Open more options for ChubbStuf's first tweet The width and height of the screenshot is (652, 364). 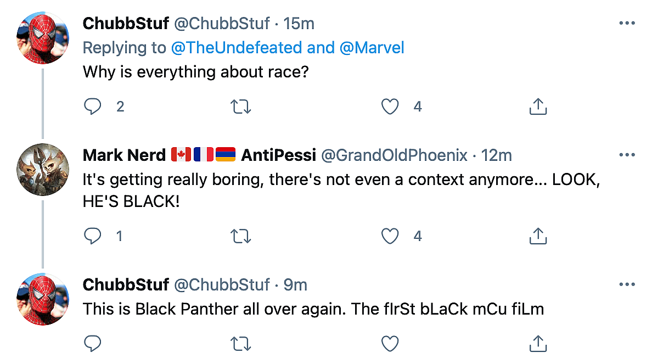(627, 24)
